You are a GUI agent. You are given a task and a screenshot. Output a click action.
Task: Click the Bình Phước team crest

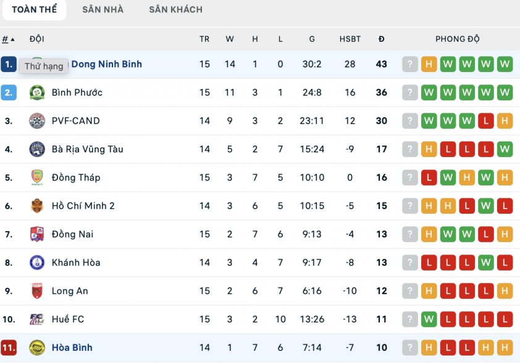[37, 92]
